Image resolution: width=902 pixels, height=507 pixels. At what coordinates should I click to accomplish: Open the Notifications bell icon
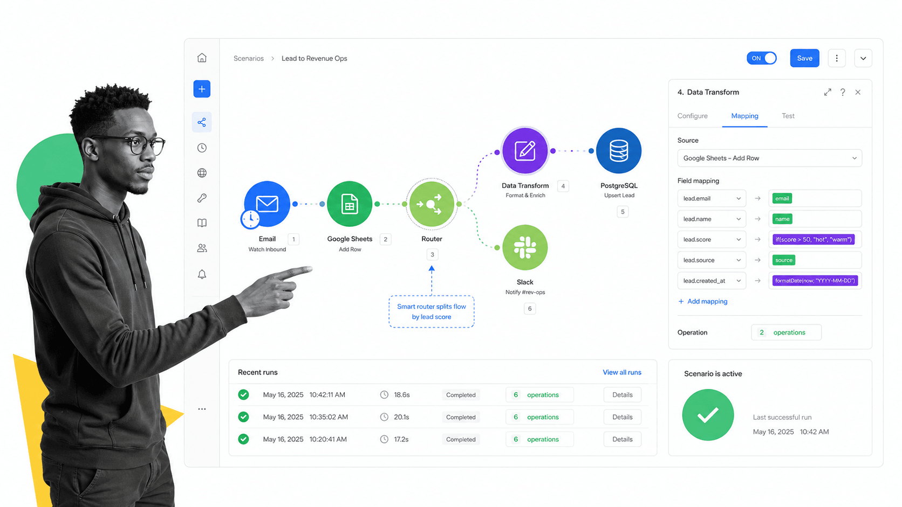point(202,274)
